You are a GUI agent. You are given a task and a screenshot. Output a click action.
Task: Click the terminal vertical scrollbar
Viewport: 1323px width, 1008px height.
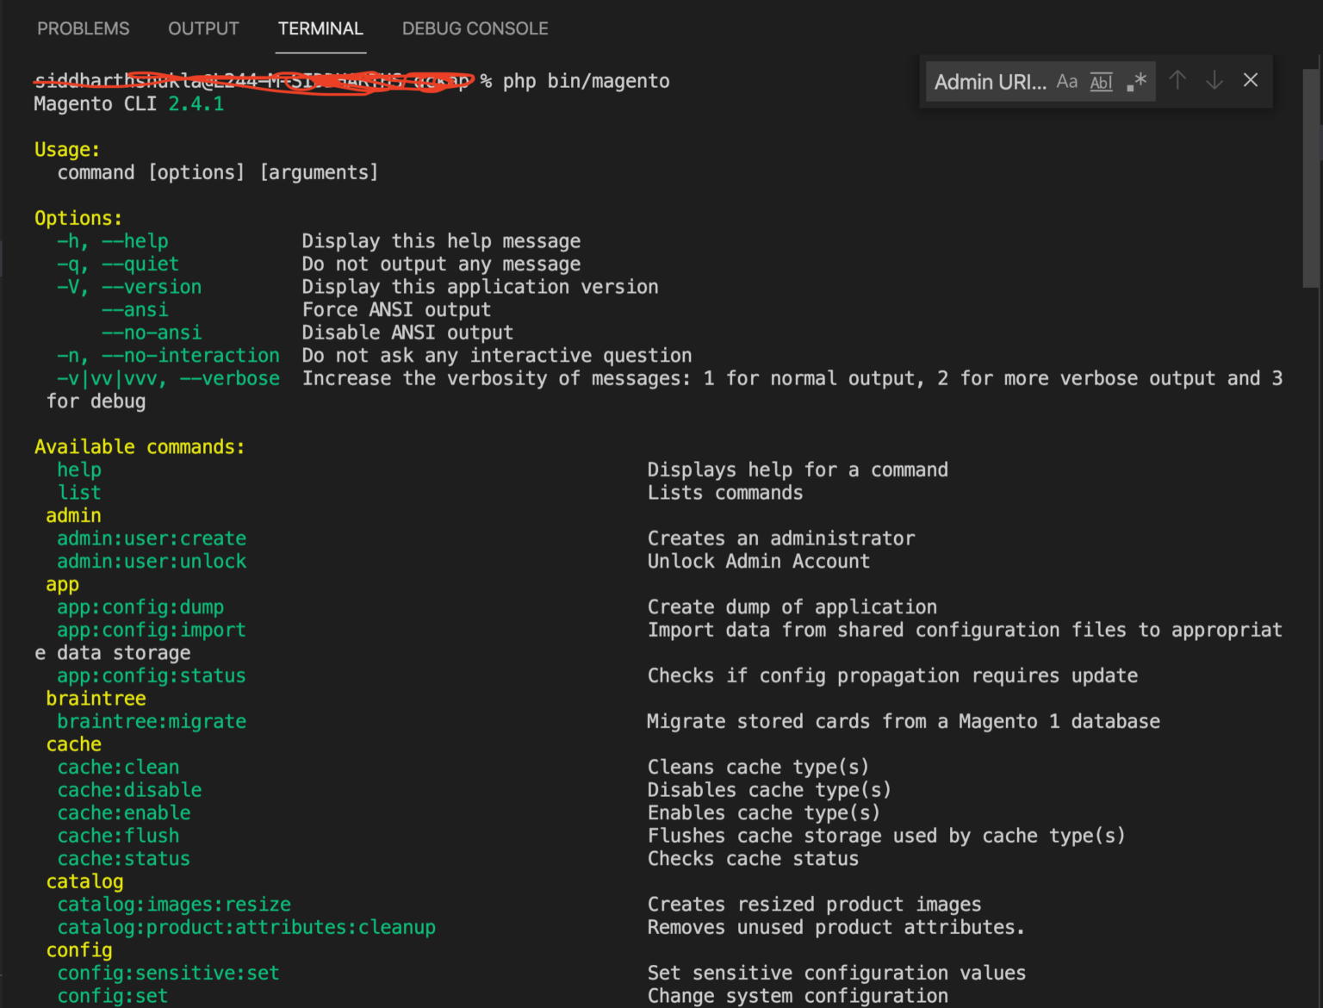(1313, 177)
